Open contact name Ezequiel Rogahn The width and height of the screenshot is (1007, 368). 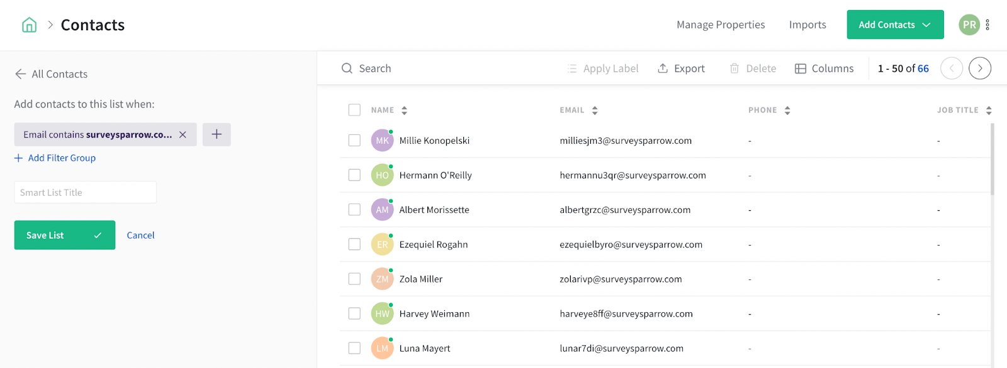[x=434, y=244]
